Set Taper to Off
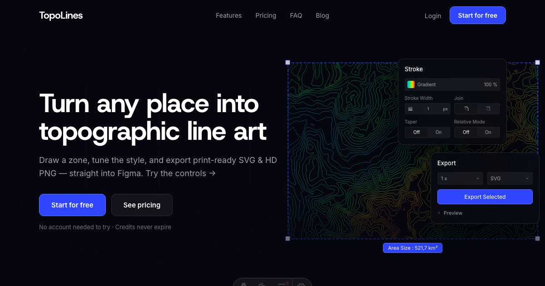The image size is (545, 286). [x=416, y=132]
